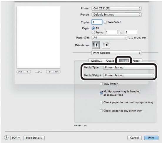Go to previous page in preview

27,72
